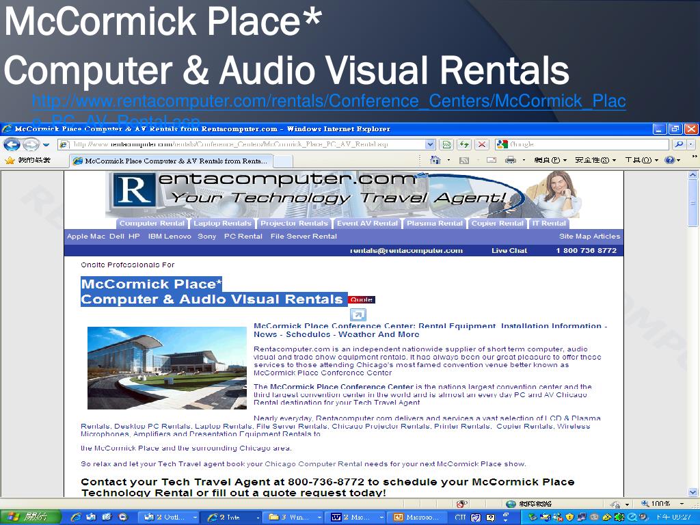Click the McCormick Place building photo

coord(167,368)
